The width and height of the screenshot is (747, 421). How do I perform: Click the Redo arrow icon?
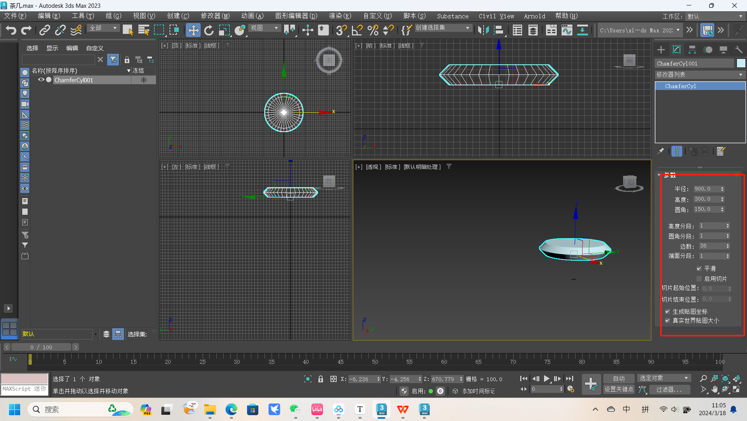tap(26, 30)
